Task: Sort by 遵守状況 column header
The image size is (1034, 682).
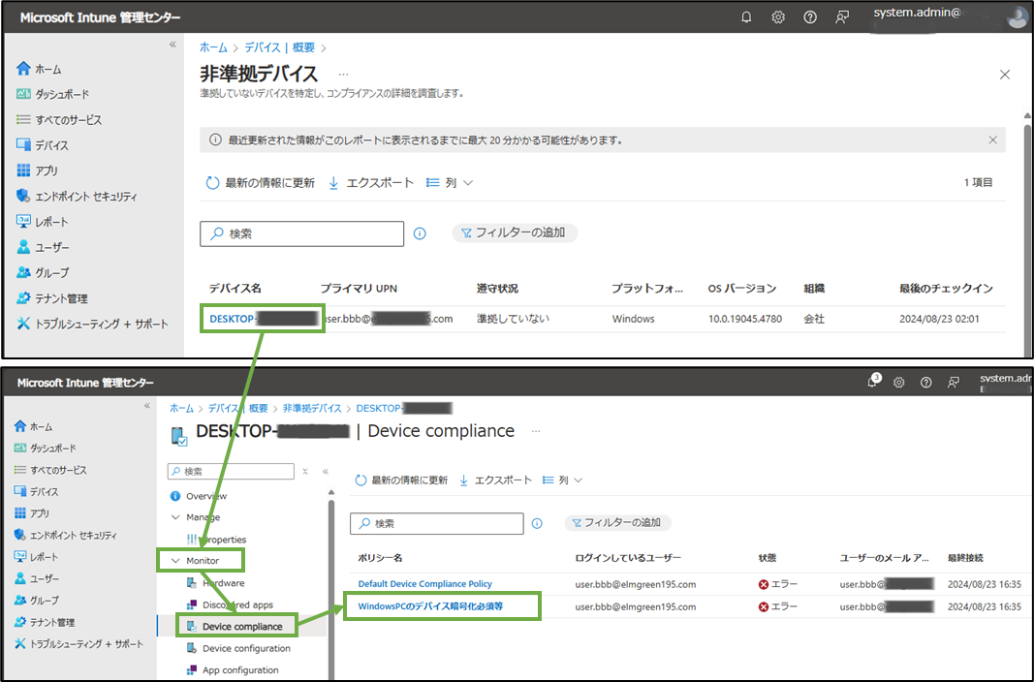Action: [x=497, y=288]
